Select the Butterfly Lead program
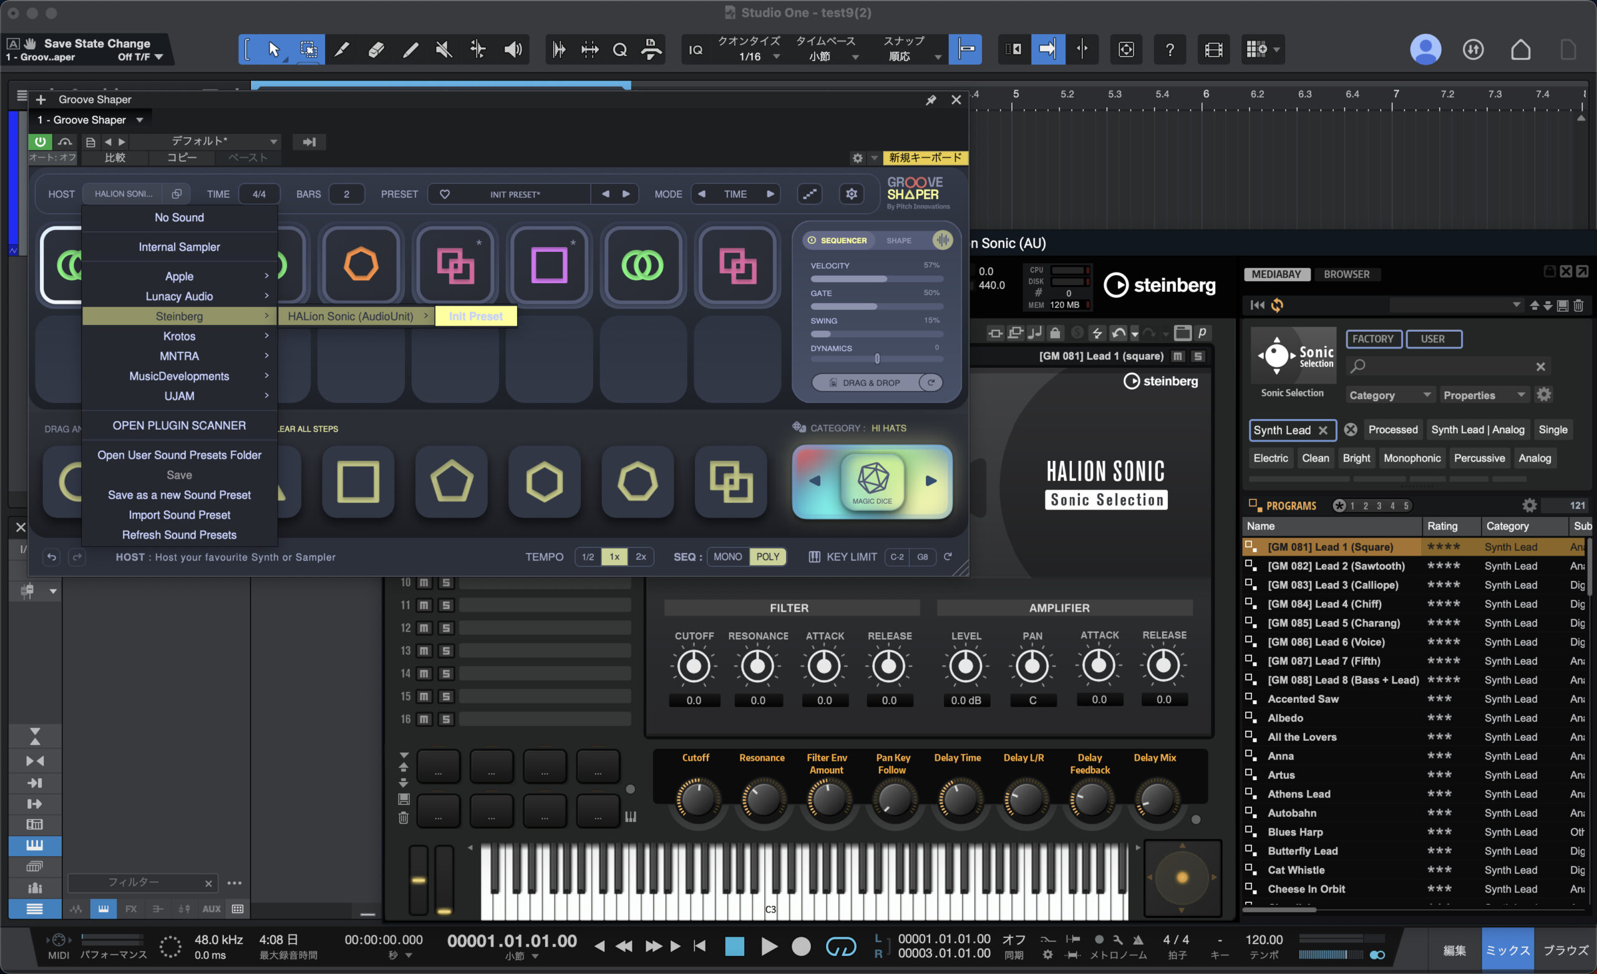 tap(1303, 851)
